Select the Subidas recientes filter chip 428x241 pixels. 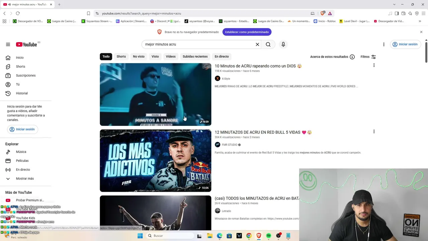pos(195,57)
